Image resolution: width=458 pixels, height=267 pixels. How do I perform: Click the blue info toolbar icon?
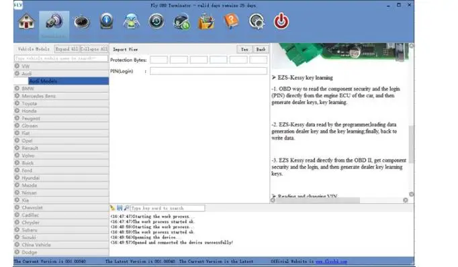(106, 21)
